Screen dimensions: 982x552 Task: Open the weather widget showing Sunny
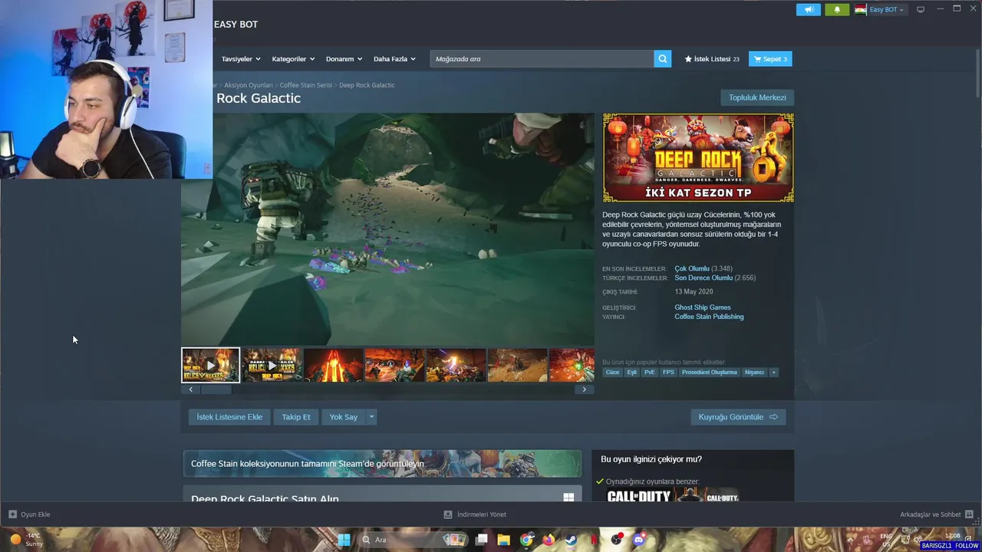click(x=26, y=540)
